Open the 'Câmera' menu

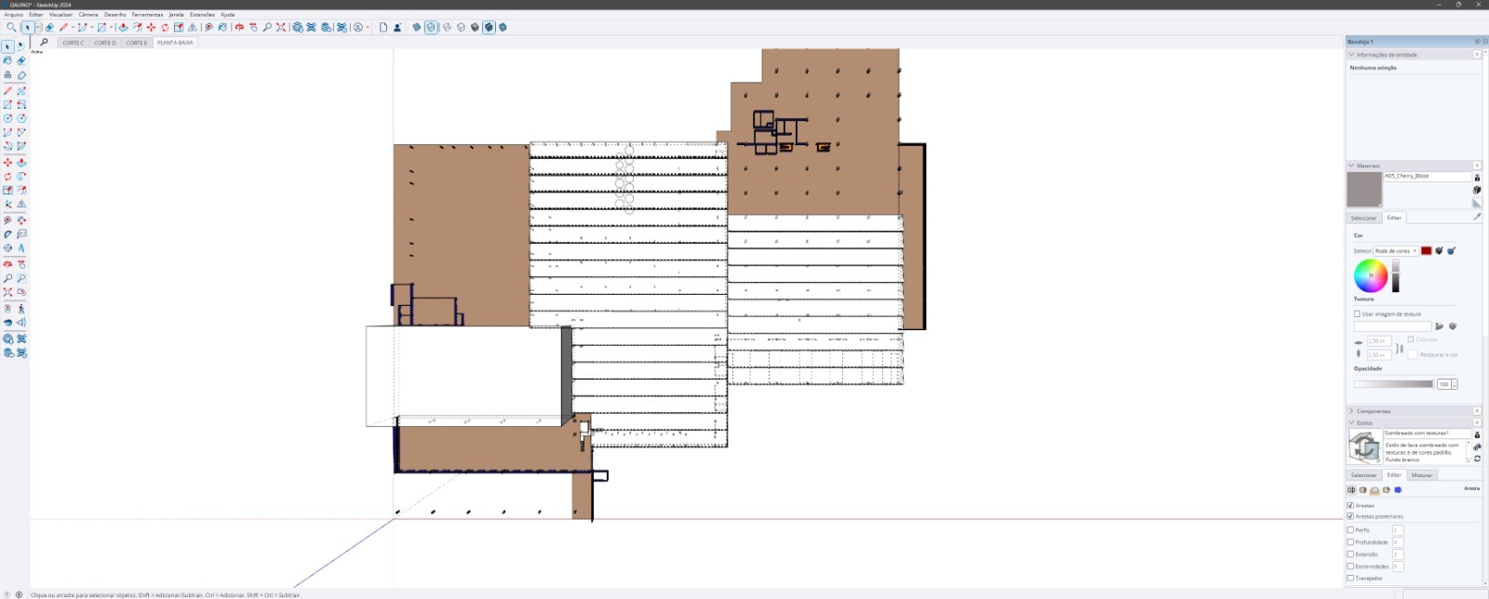click(88, 15)
